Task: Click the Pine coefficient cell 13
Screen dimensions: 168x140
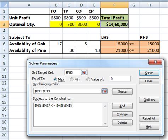Action: point(94,50)
